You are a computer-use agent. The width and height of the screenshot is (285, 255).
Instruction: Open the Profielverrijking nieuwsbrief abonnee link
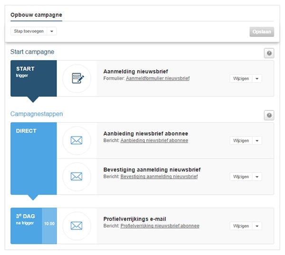point(160,226)
